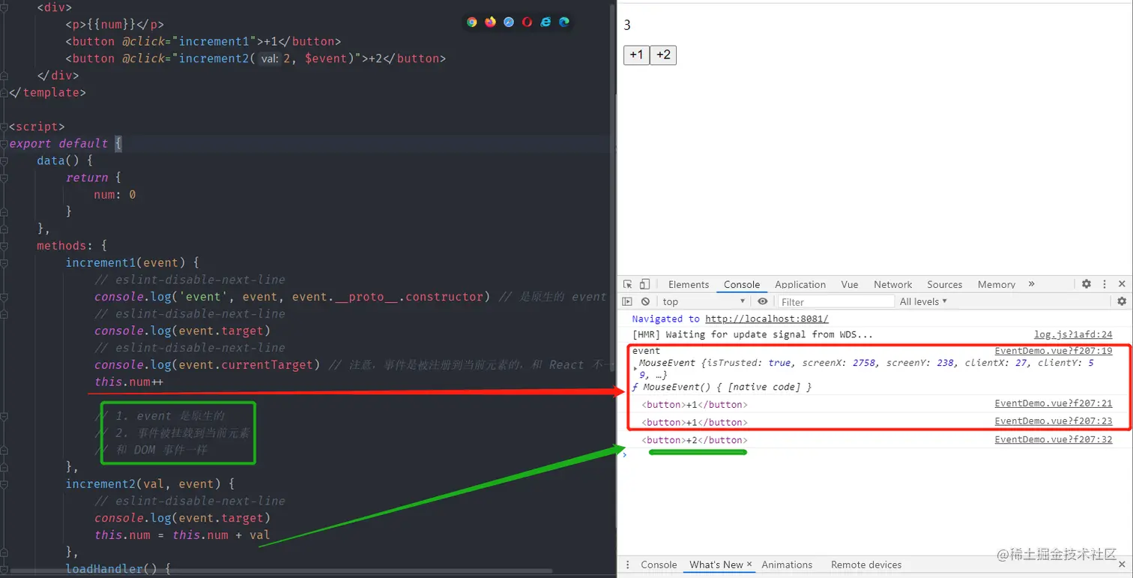The image size is (1133, 578).
Task: Open the EventDemo.vue?f207:23 source link
Action: point(1054,421)
